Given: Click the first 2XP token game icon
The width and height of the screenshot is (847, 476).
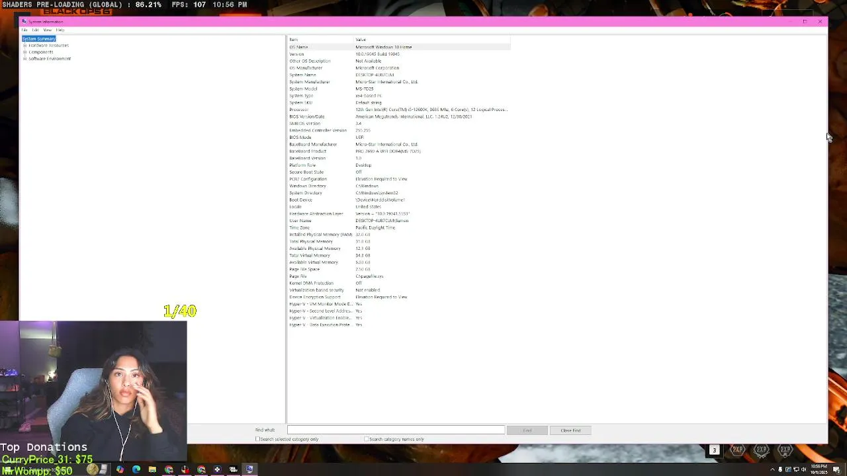Looking at the screenshot, I should (x=738, y=450).
